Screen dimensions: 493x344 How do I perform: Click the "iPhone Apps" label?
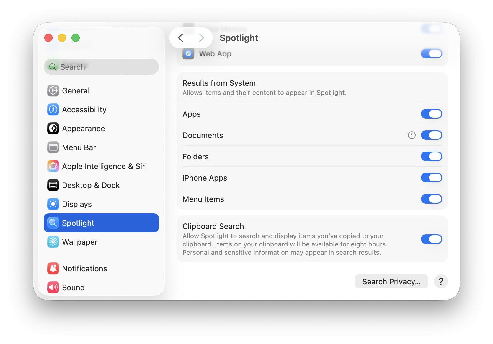click(205, 178)
